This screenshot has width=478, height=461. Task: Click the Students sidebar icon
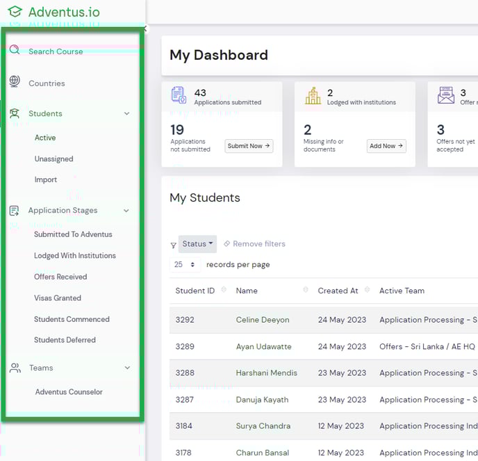coord(15,113)
